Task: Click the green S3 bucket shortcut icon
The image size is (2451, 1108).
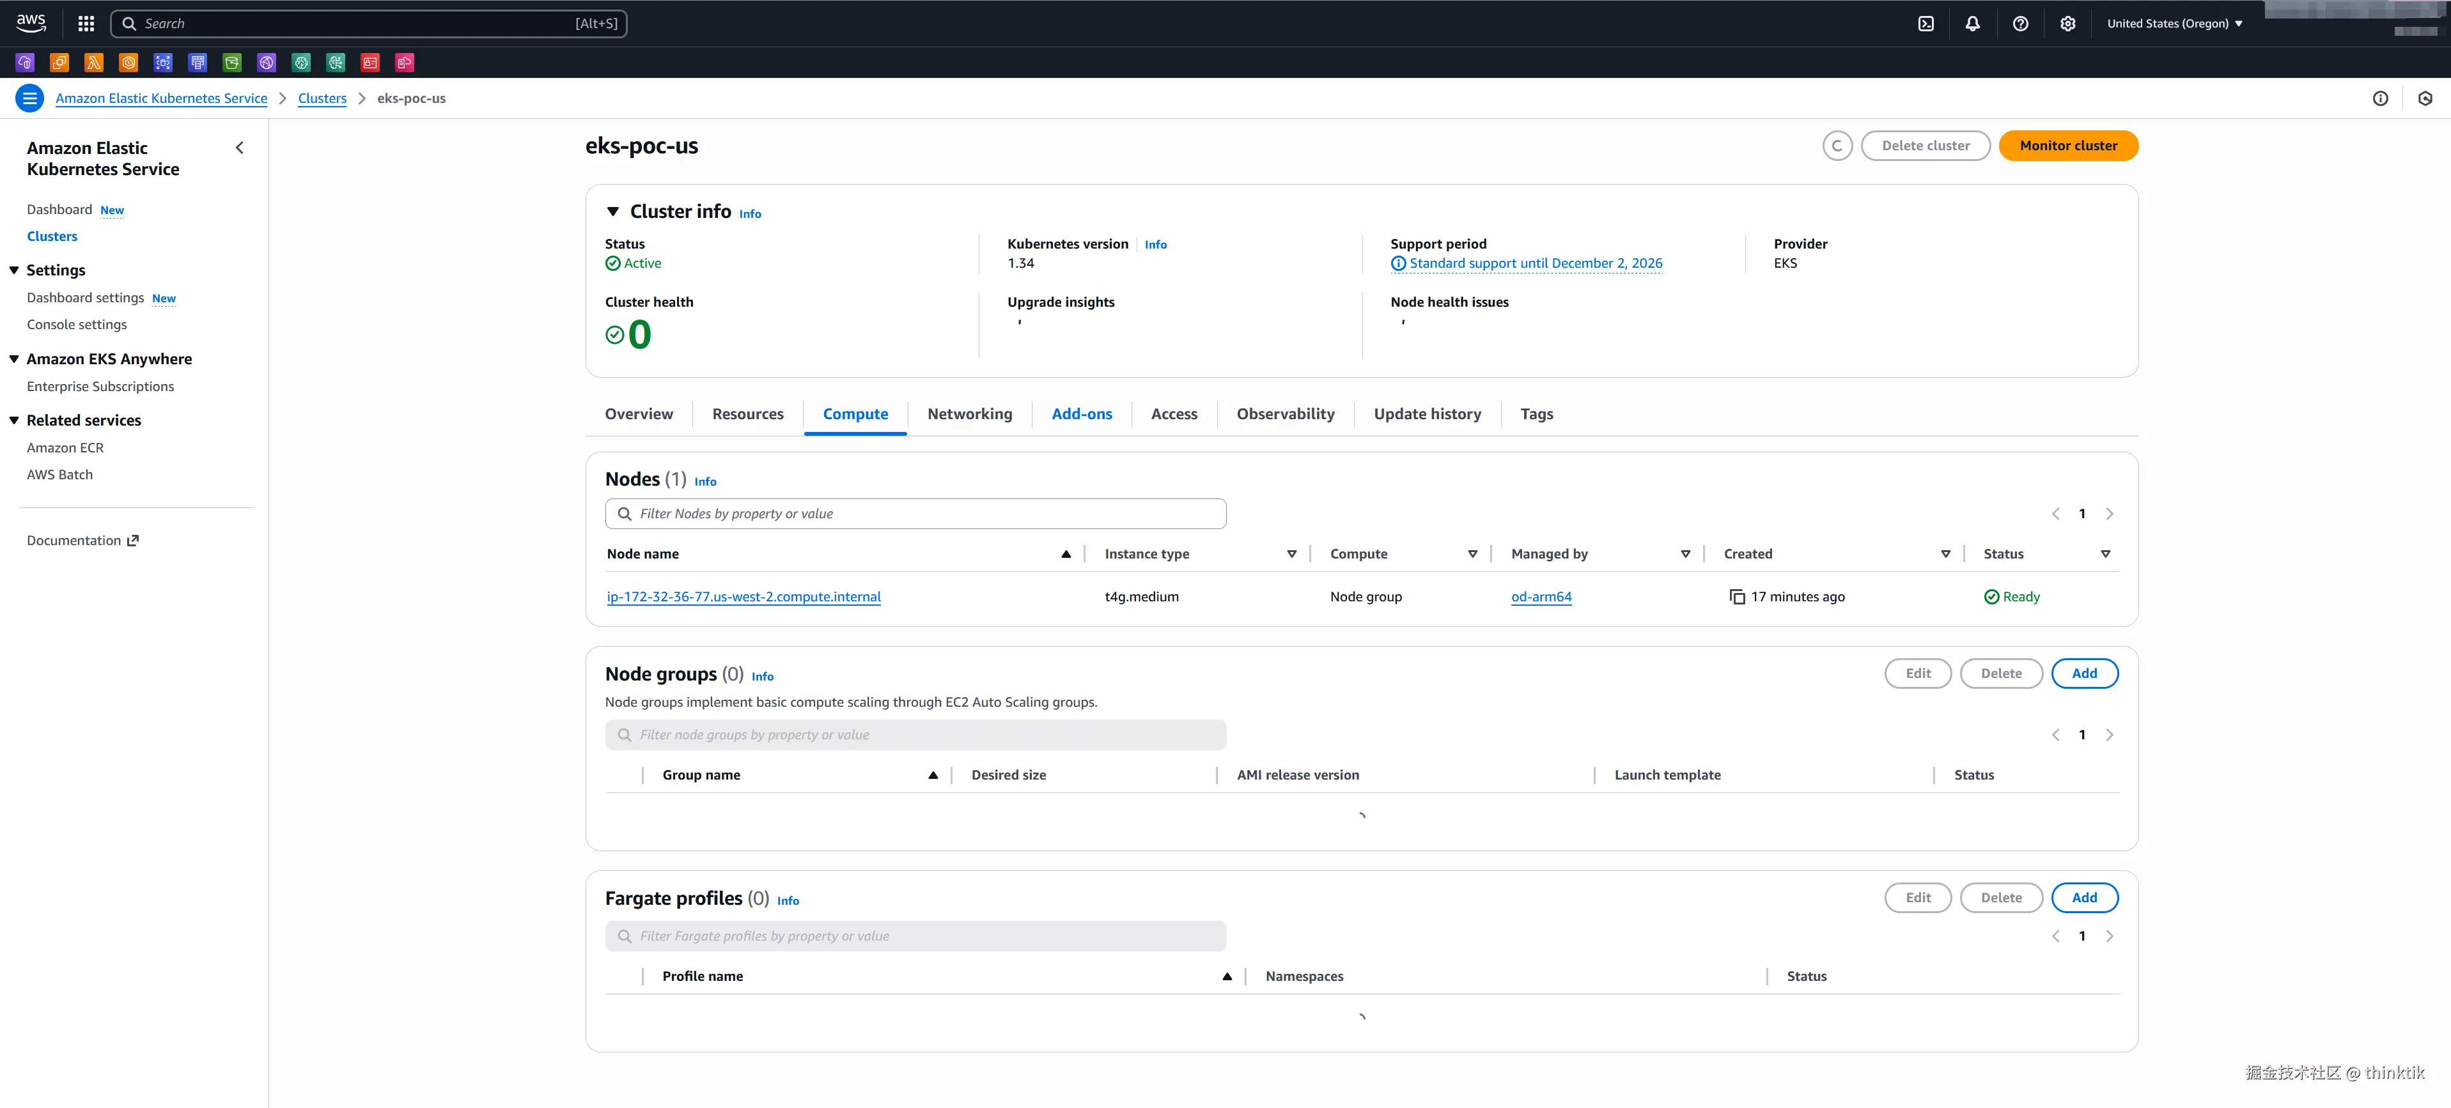Action: (x=232, y=63)
